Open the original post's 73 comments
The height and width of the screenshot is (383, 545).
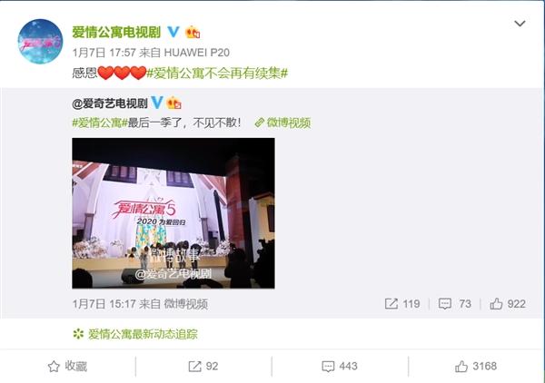[x=455, y=304]
